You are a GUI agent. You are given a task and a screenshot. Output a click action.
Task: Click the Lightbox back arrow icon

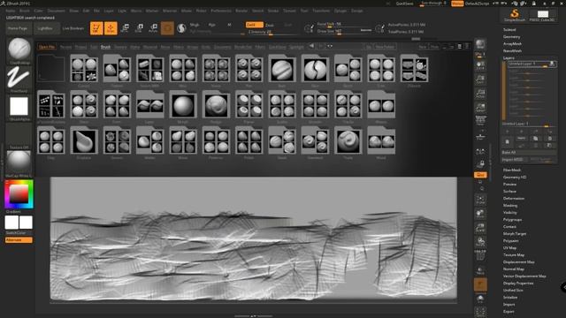coord(311,46)
